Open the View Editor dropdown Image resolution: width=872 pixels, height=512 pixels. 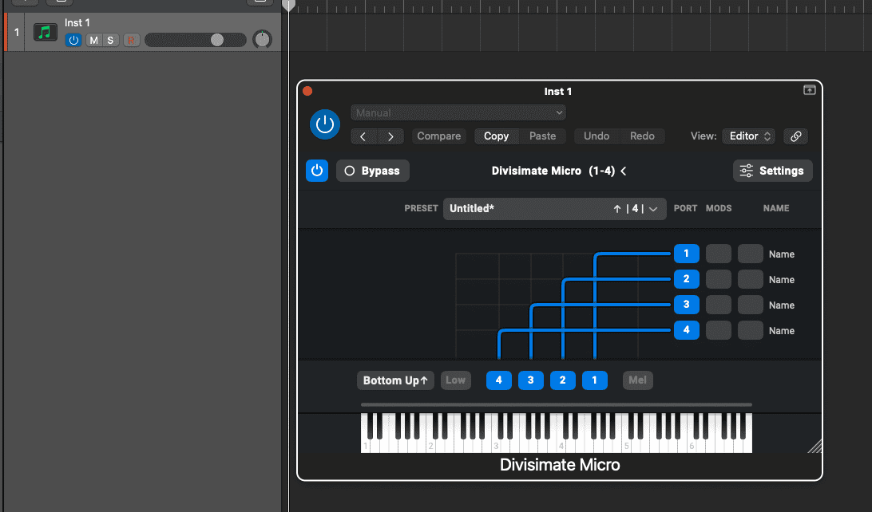coord(748,136)
